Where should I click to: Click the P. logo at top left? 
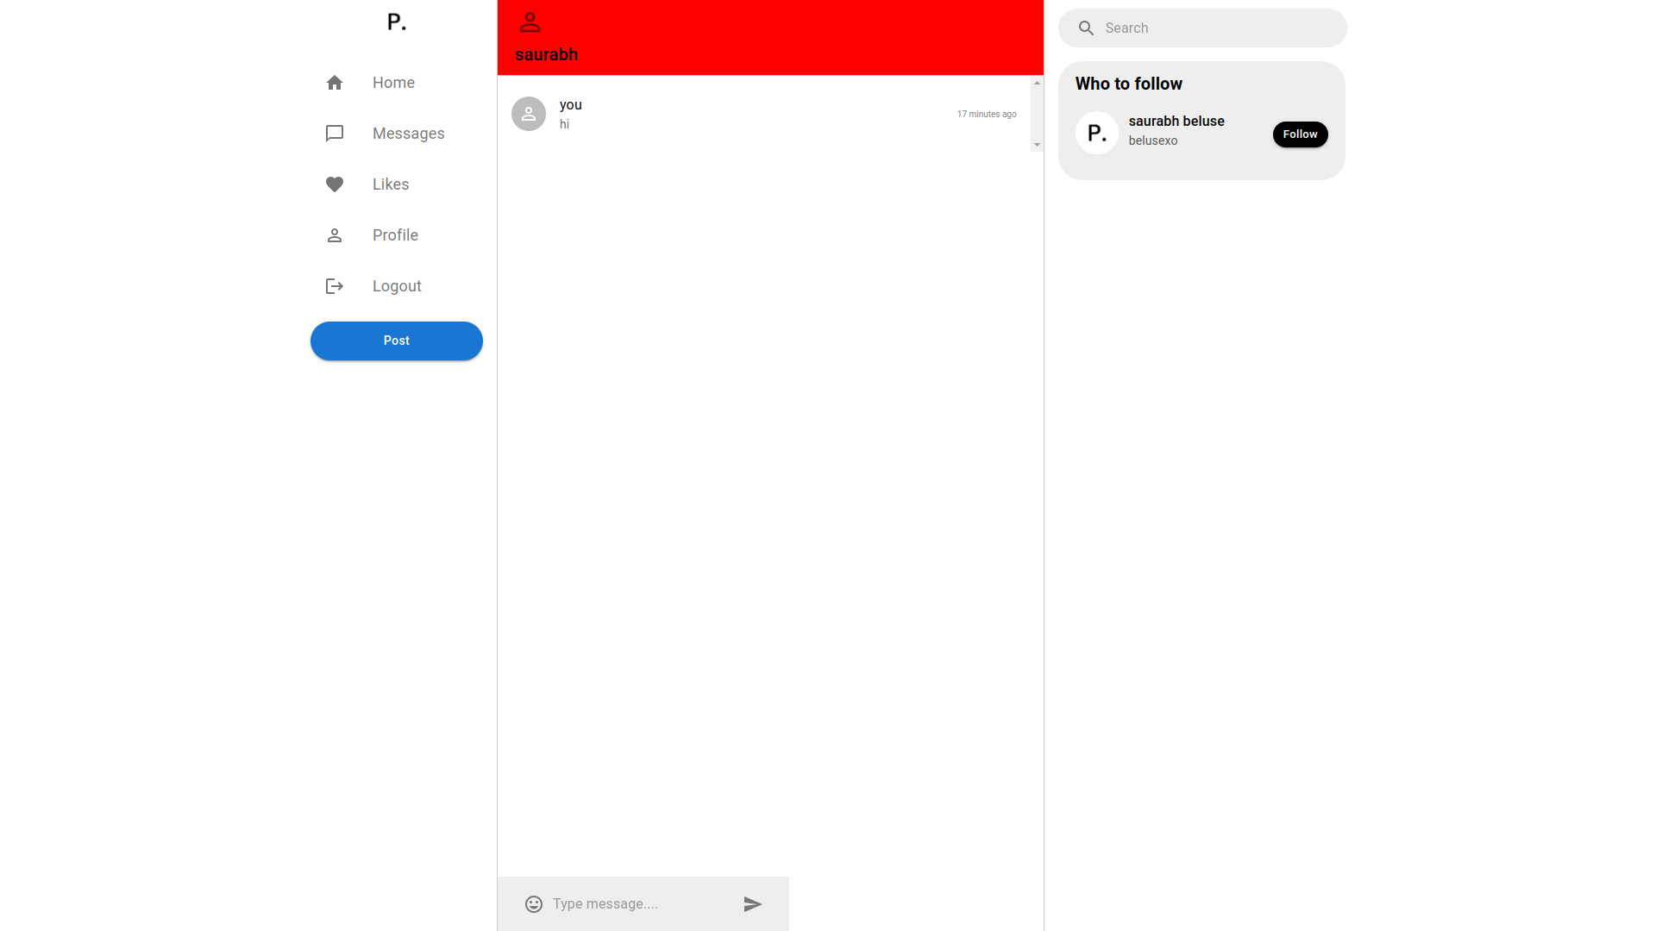click(x=395, y=21)
